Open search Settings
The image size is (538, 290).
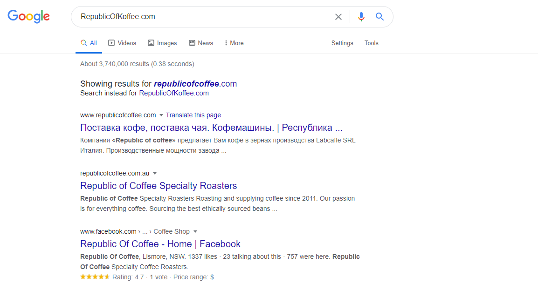coord(342,43)
